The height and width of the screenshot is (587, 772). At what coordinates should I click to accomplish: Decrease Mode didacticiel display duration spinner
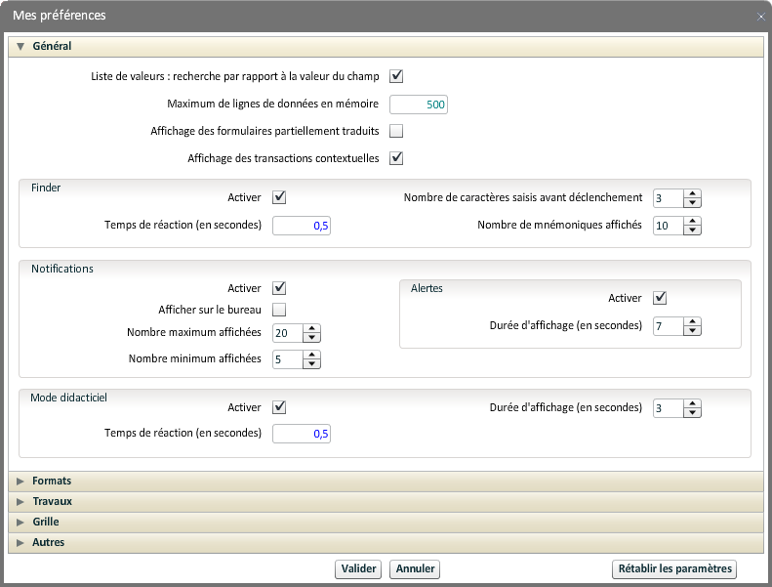point(692,413)
